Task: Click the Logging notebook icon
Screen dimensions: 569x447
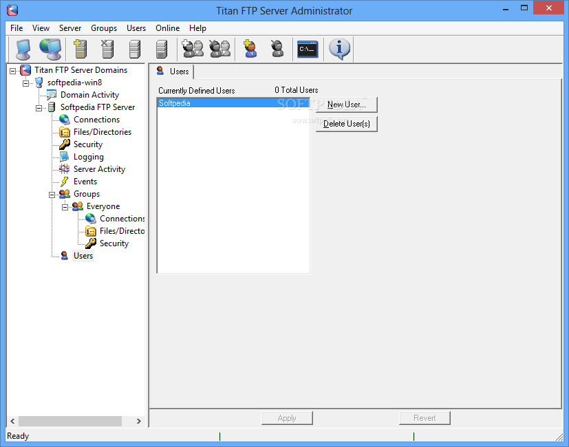Action: tap(64, 157)
